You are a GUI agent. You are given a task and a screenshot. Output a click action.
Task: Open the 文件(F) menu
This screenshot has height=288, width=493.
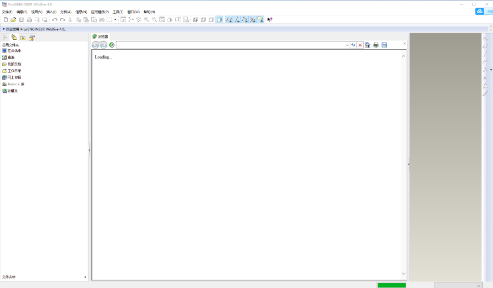tap(7, 12)
